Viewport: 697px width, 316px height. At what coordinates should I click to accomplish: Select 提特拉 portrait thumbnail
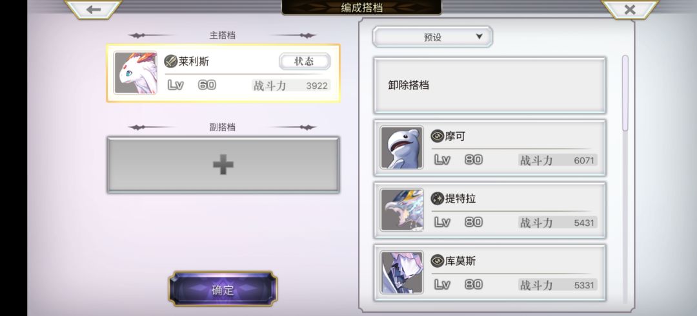coord(402,210)
